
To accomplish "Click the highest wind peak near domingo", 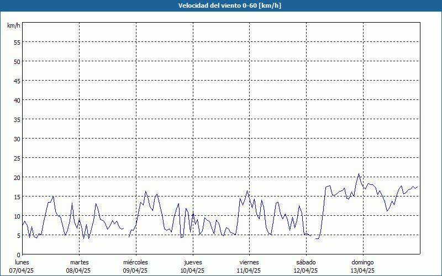I will [x=359, y=174].
